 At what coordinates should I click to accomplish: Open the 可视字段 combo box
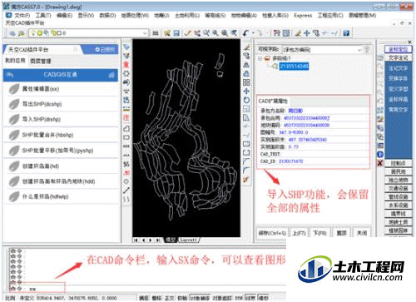click(322, 50)
